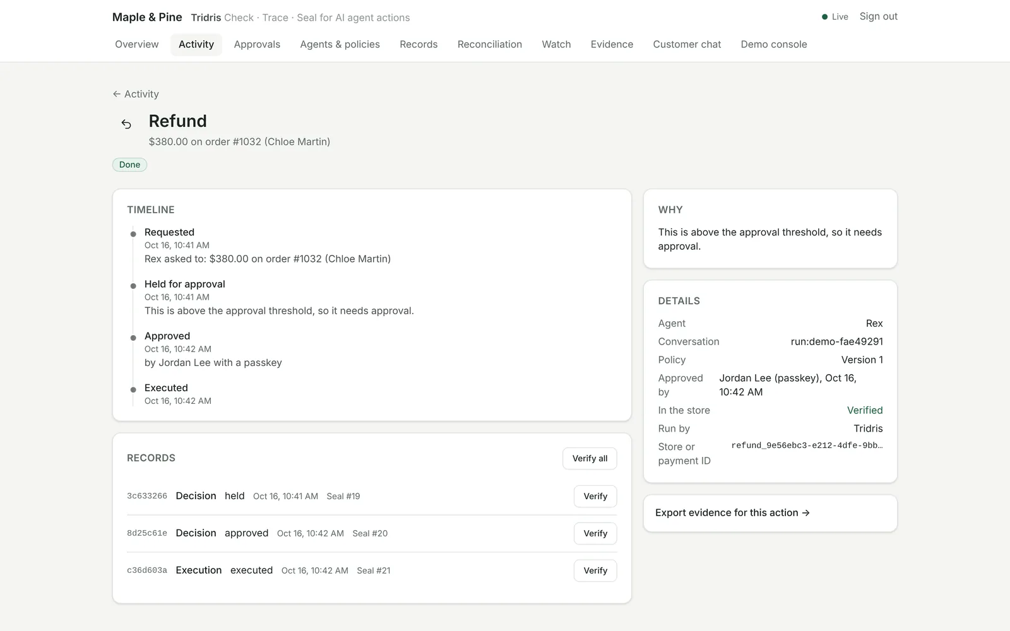Click the Approved timeline marker dot
Viewport: 1010px width, 631px height.
(x=133, y=338)
